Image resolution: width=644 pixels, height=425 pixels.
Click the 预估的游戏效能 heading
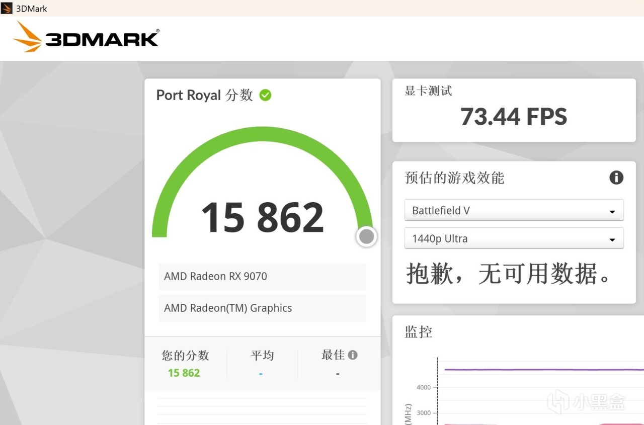(454, 178)
